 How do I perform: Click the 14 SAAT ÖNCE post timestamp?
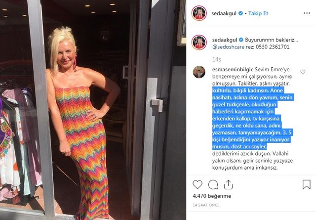click(x=206, y=205)
